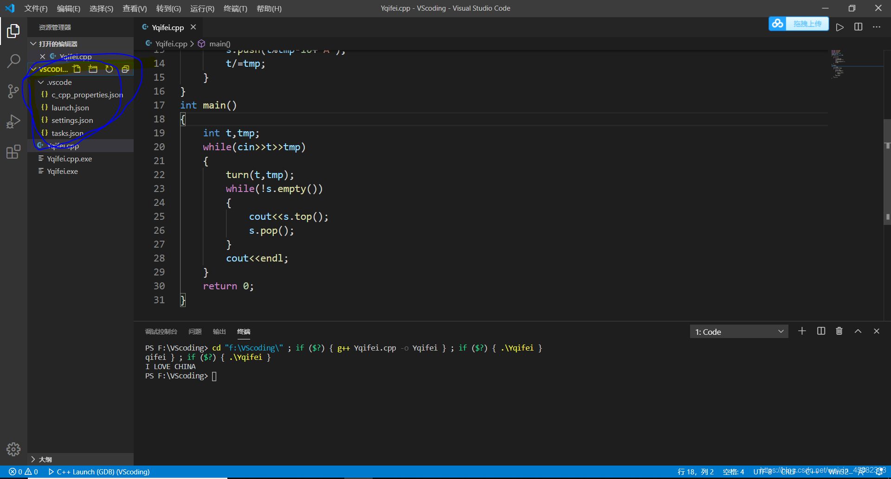Close Yqifei.cpp in open editors list
This screenshot has height=479, width=891.
point(43,57)
